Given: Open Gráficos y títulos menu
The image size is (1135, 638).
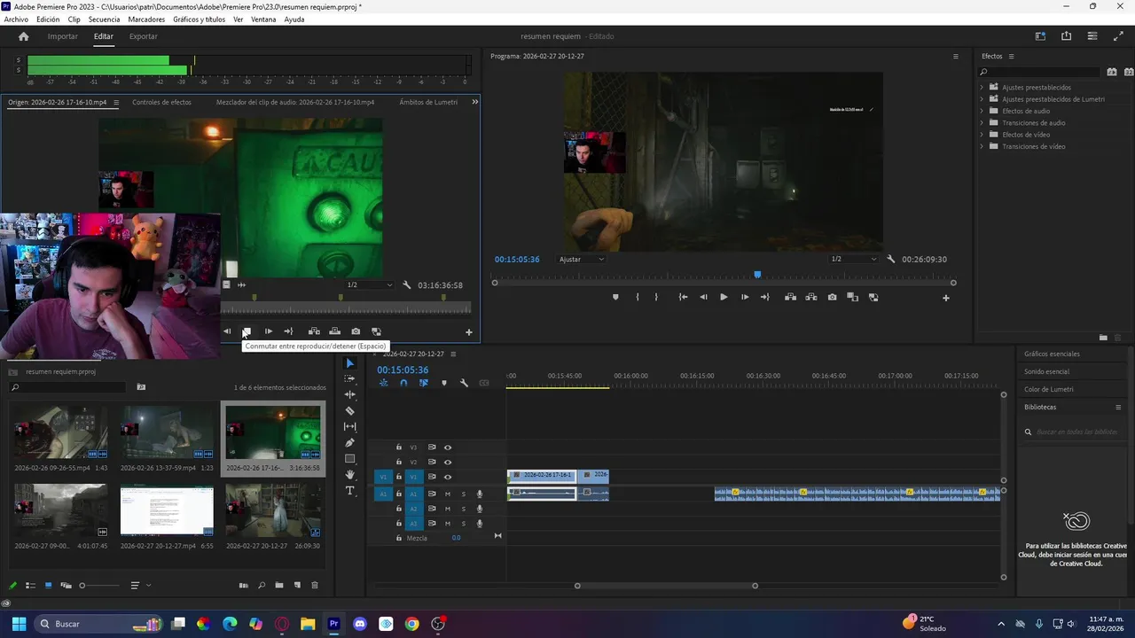Looking at the screenshot, I should 199,19.
